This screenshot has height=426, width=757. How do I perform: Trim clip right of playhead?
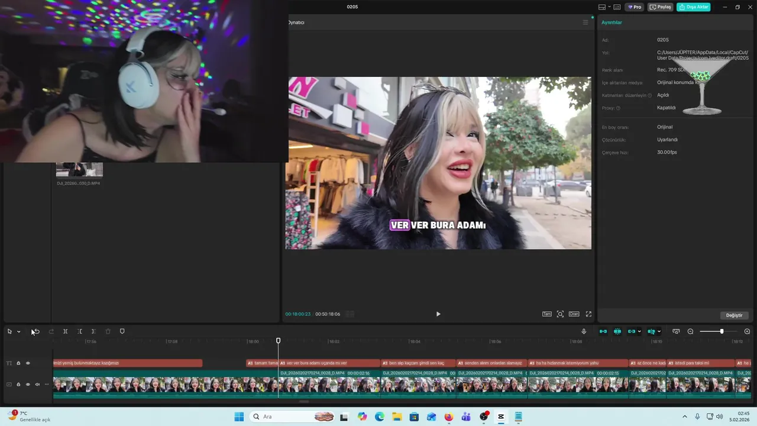(93, 331)
